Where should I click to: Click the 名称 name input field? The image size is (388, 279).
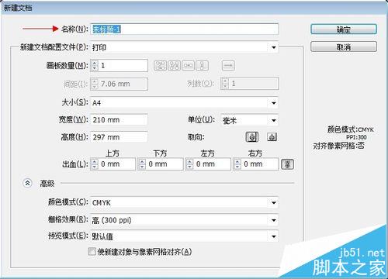pyautogui.click(x=184, y=29)
